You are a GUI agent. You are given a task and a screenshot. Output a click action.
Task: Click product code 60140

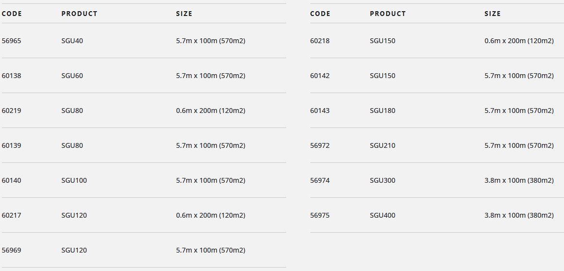(x=12, y=180)
